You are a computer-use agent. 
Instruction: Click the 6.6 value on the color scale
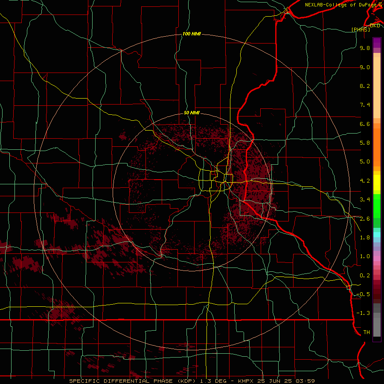365,124
